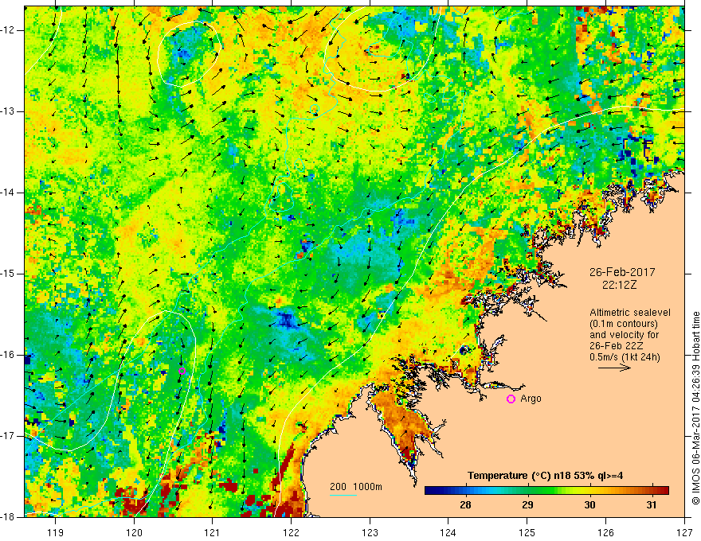
Task: Click the 28 value on the temperature scale
Action: pyautogui.click(x=465, y=505)
